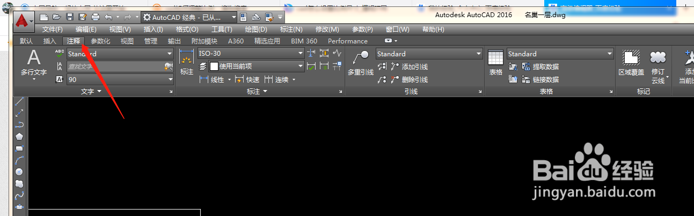Open the 格式(O) menu

(187, 29)
